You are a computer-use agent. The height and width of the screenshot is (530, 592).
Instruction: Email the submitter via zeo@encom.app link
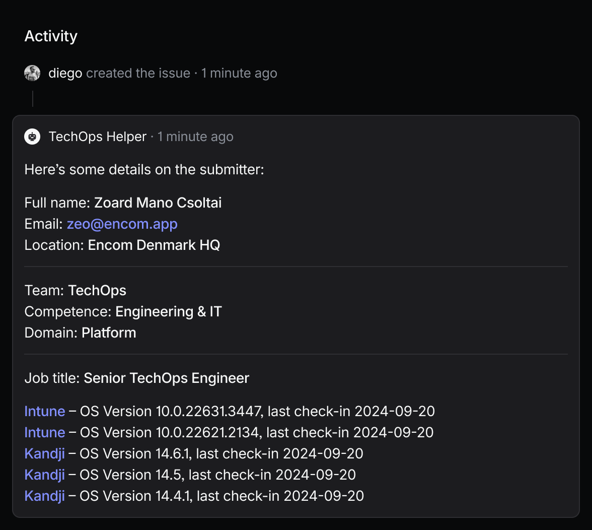pos(122,224)
